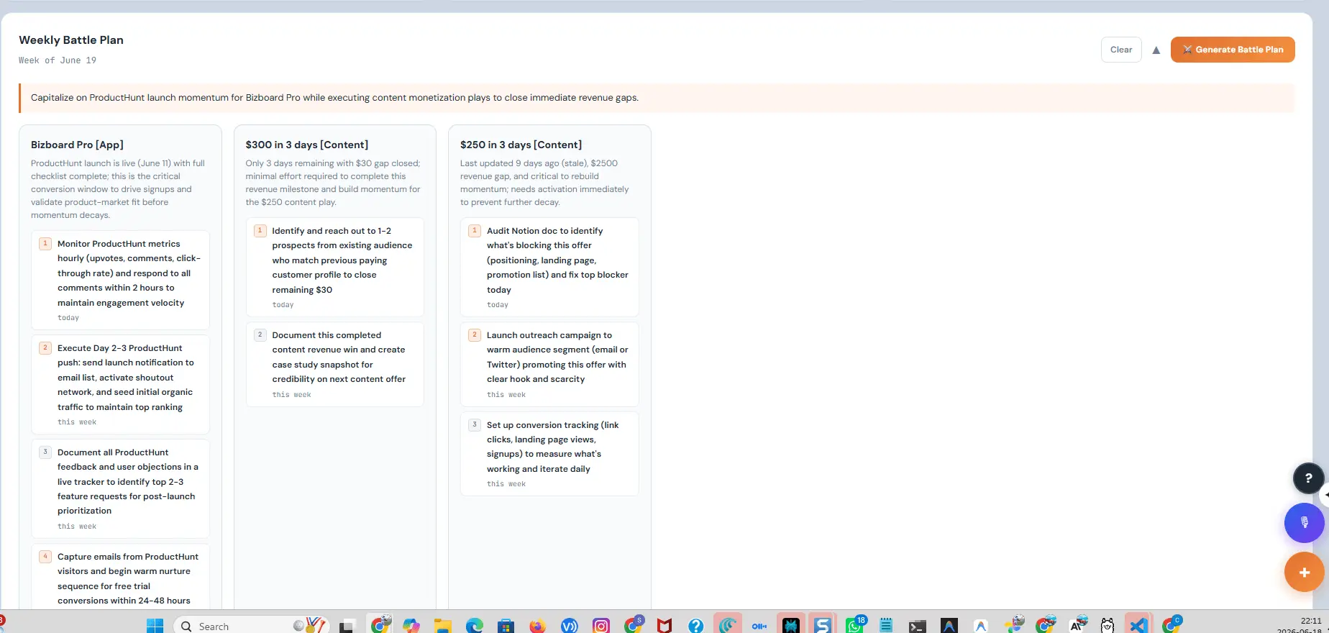Open the McAfee taskbar icon
This screenshot has width=1329, height=633.
click(664, 626)
